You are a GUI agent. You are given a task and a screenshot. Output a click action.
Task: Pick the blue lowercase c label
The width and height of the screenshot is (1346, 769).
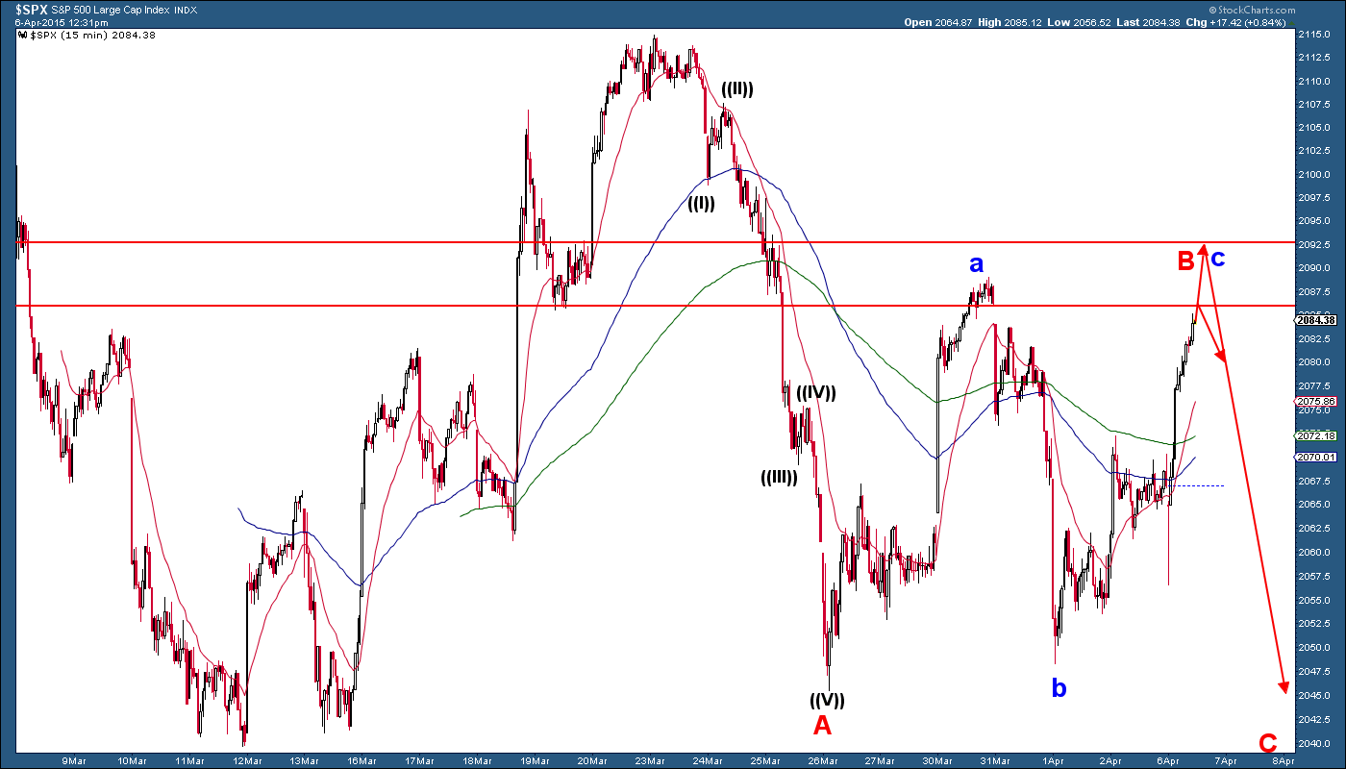coord(1217,258)
